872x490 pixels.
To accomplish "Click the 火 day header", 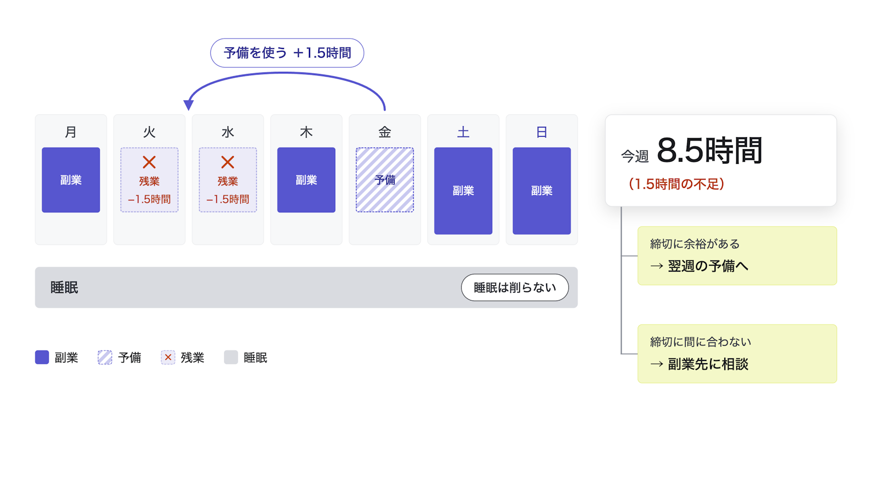I will pos(149,132).
